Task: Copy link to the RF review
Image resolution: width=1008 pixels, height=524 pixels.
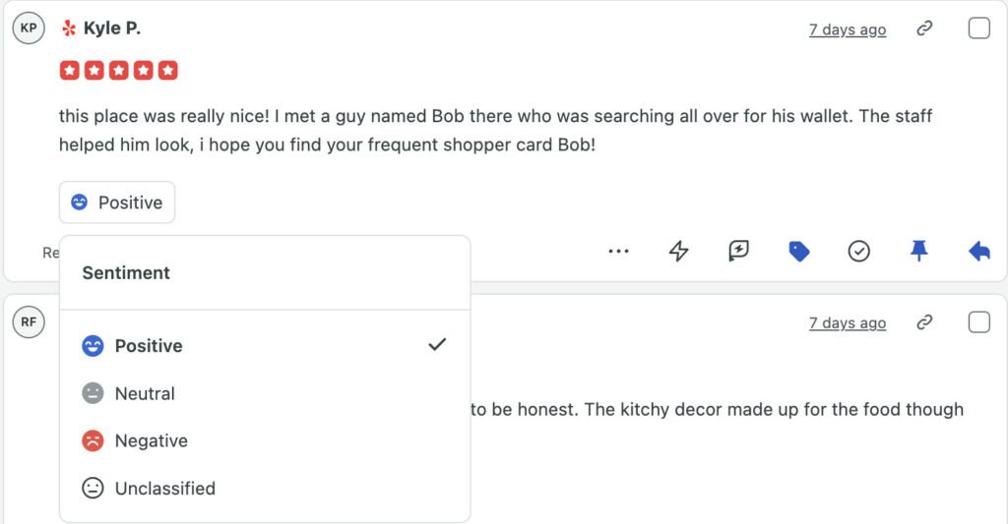Action: 924,321
